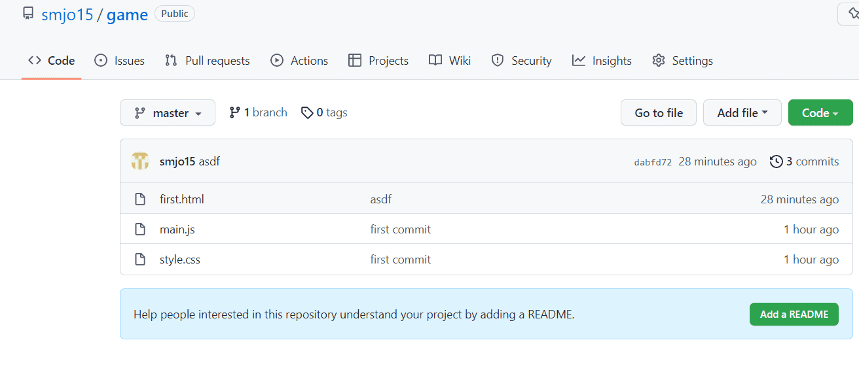
Task: Click the file icon next to first.html
Action: 139,199
